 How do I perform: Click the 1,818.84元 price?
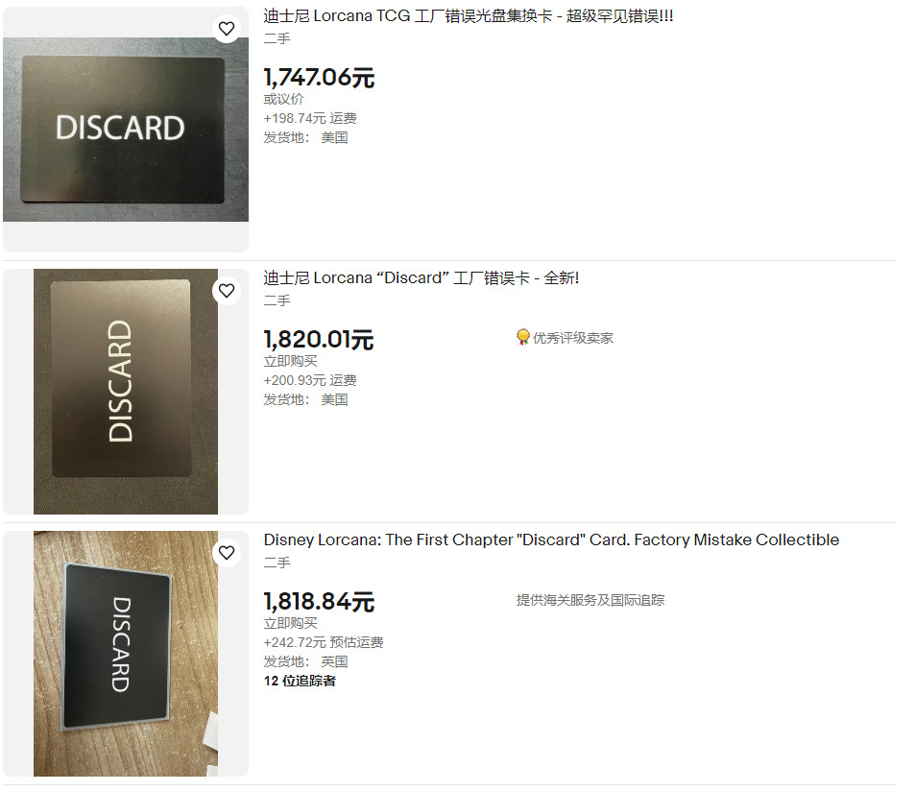tap(319, 602)
